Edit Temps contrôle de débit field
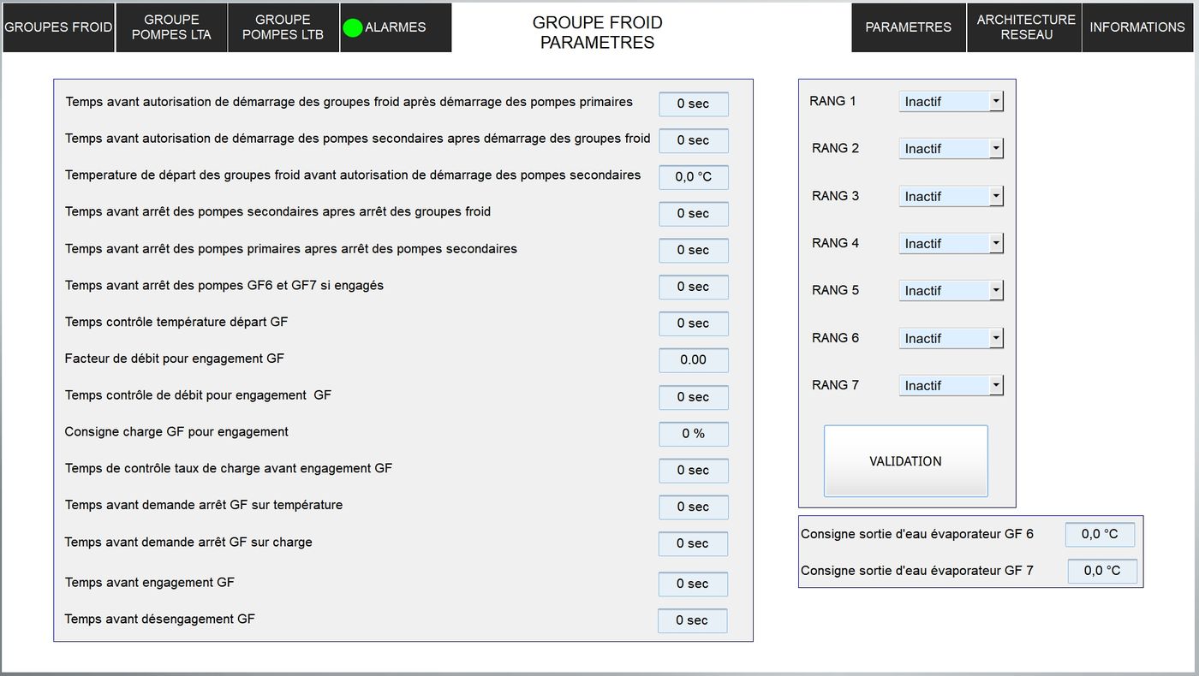The height and width of the screenshot is (676, 1199). click(694, 397)
